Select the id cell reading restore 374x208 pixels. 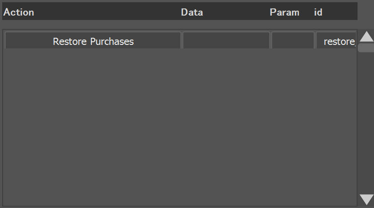336,40
